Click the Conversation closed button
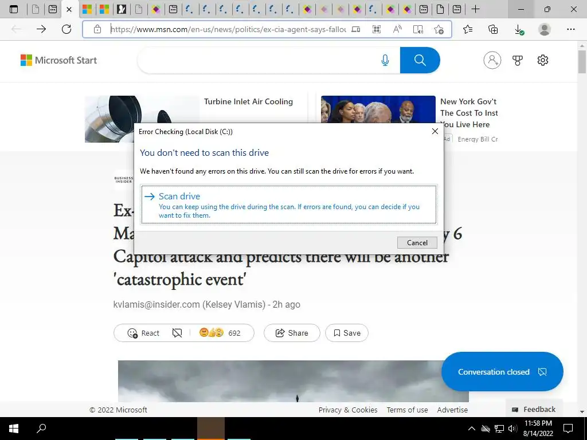Screen dimensions: 587x440 [x=502, y=371]
